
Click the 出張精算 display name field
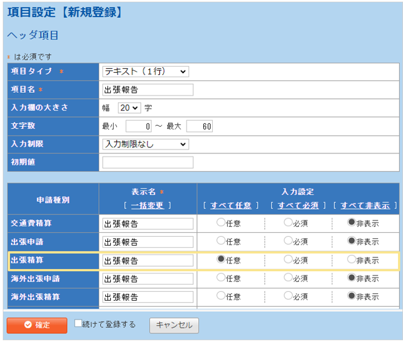click(148, 260)
